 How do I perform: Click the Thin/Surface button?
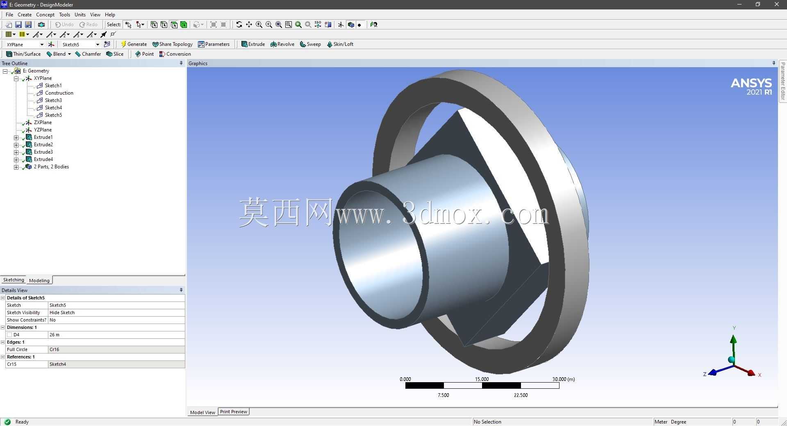click(x=23, y=54)
